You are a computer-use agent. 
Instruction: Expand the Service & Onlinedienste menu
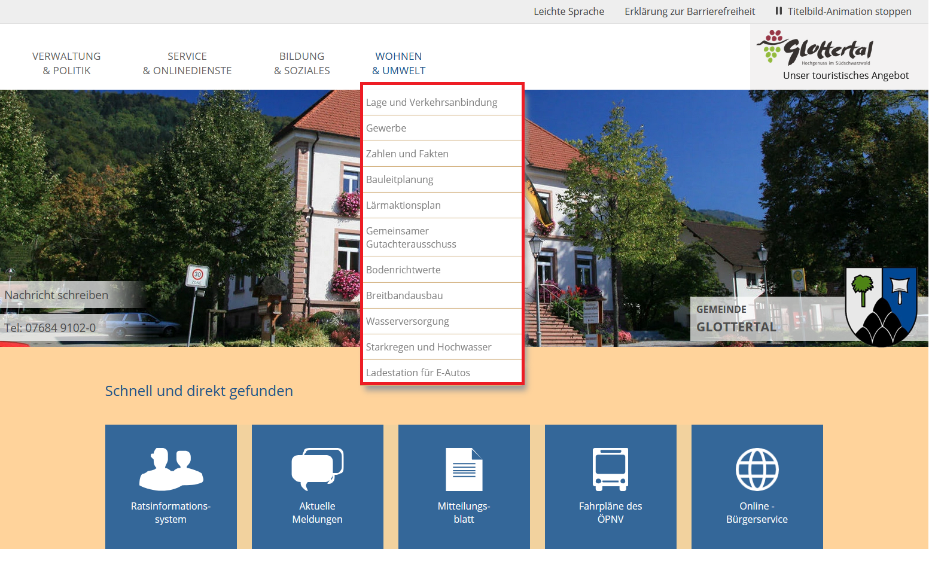click(187, 63)
